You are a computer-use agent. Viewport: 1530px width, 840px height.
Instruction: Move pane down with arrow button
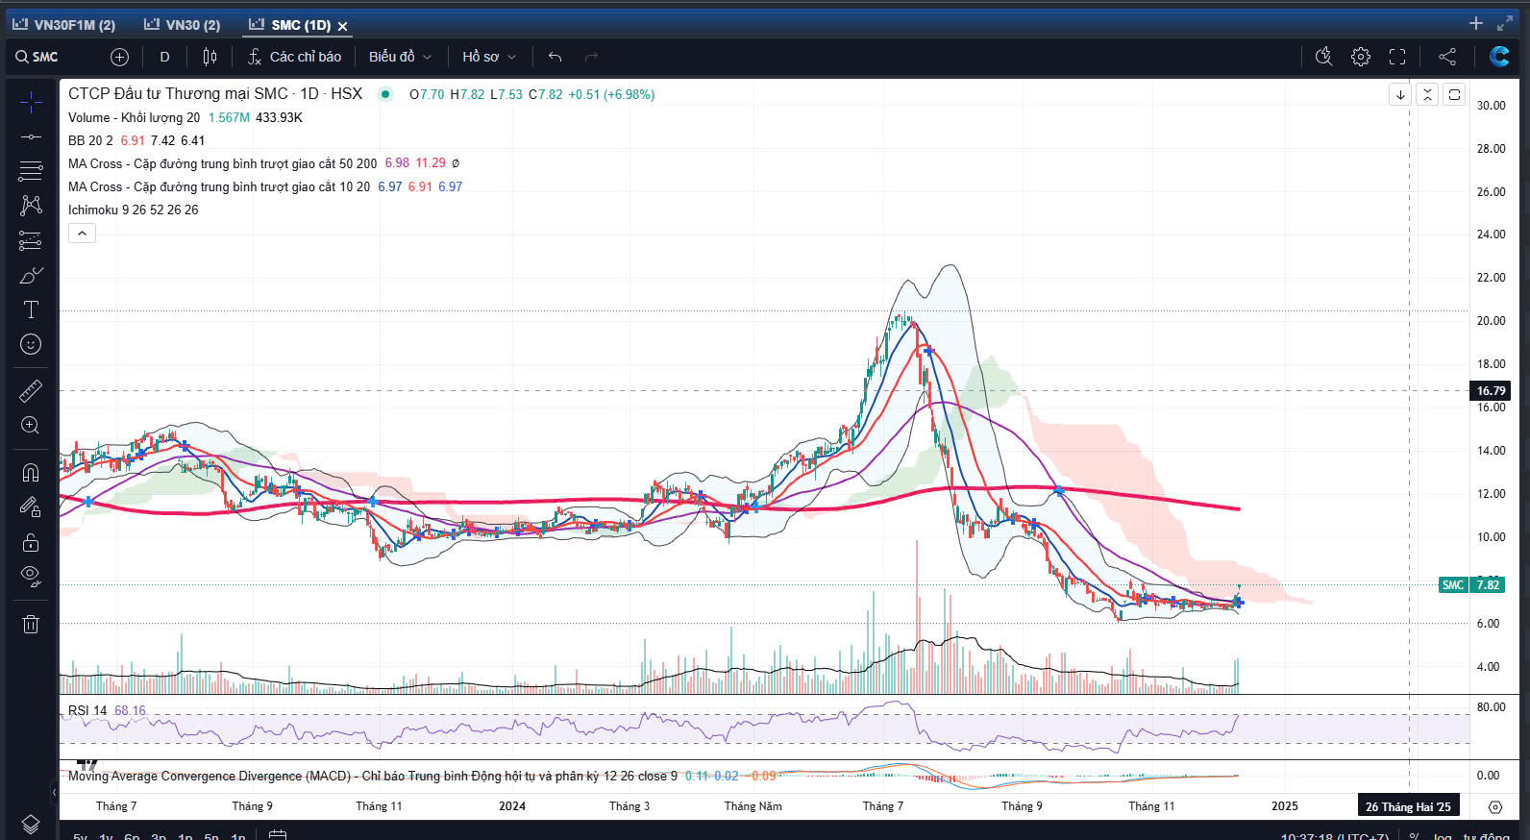[1400, 94]
